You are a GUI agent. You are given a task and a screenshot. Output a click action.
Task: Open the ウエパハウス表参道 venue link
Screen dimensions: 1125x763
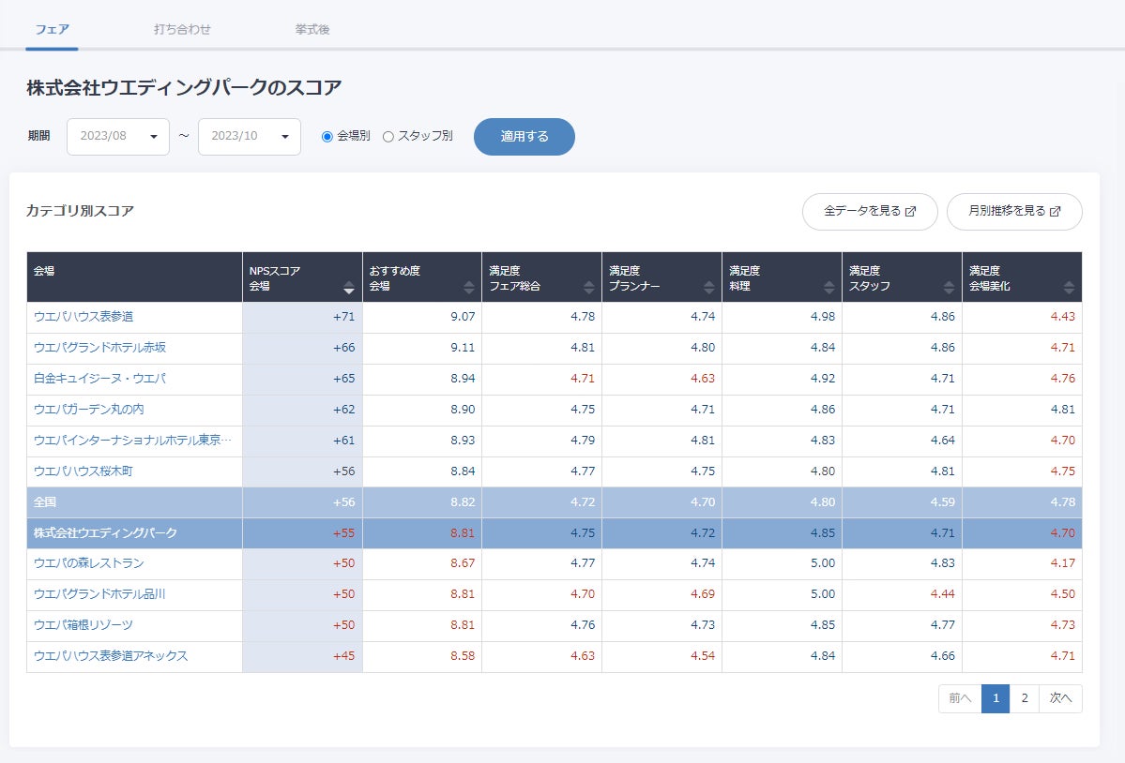point(84,317)
